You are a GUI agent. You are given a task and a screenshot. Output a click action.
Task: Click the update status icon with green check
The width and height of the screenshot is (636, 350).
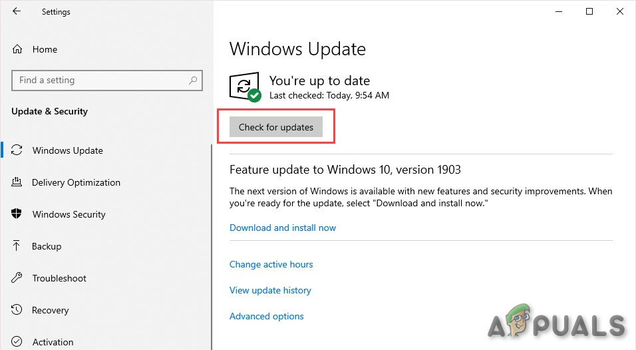245,87
